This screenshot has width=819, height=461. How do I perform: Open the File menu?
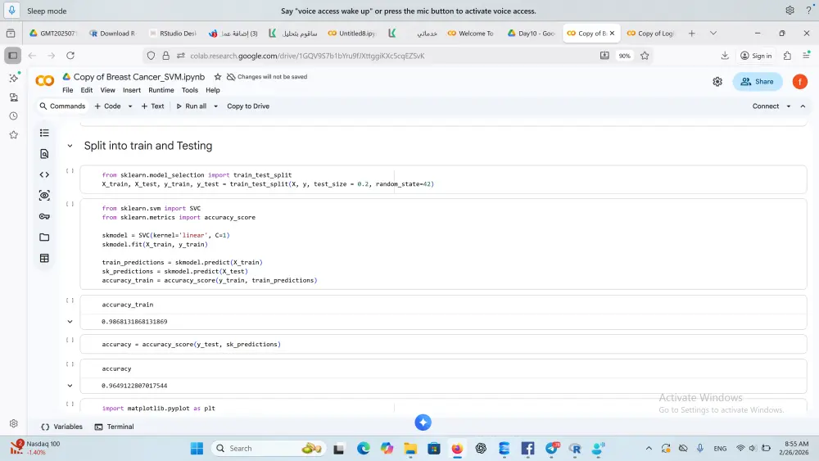68,90
